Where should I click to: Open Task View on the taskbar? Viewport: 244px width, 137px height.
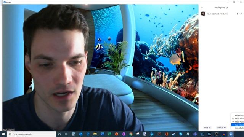click(x=66, y=134)
